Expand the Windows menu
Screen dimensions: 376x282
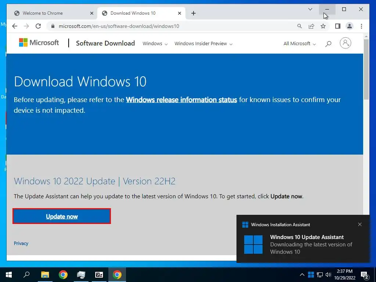point(155,44)
